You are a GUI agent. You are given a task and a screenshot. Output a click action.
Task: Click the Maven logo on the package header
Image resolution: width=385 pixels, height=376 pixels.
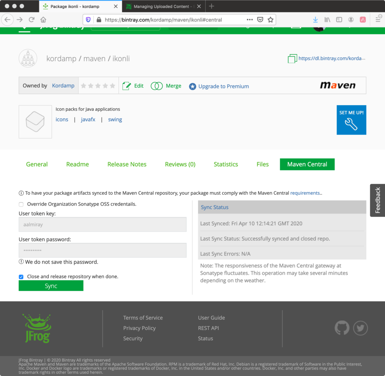(x=337, y=85)
